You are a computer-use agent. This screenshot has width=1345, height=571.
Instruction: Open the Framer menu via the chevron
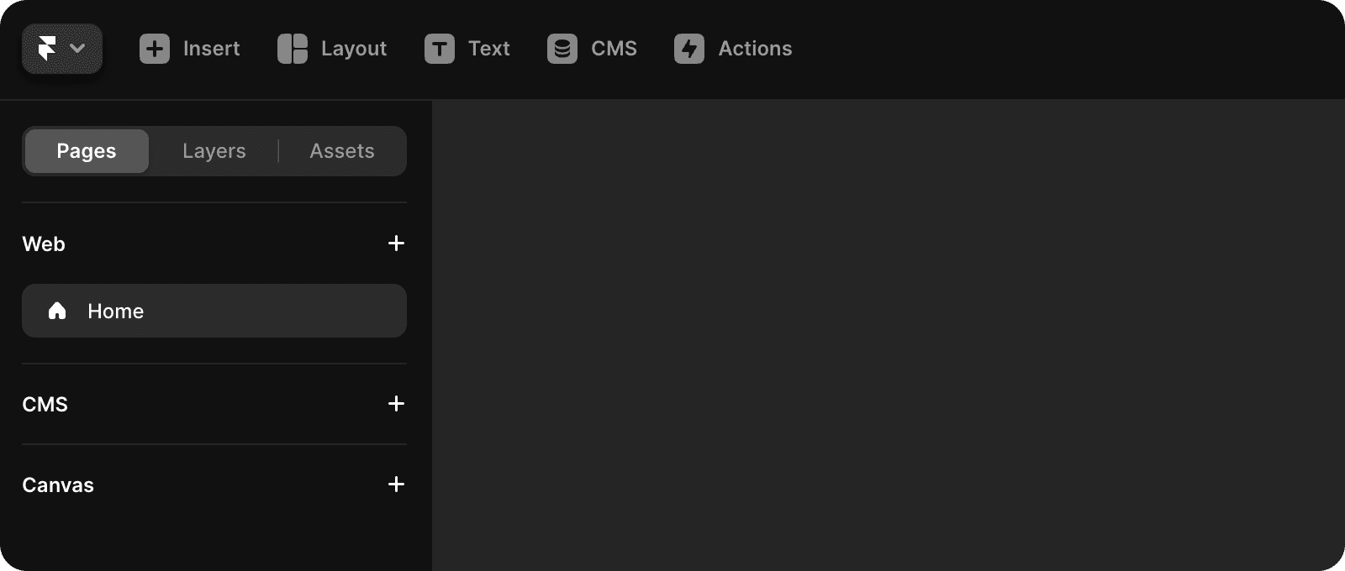78,49
